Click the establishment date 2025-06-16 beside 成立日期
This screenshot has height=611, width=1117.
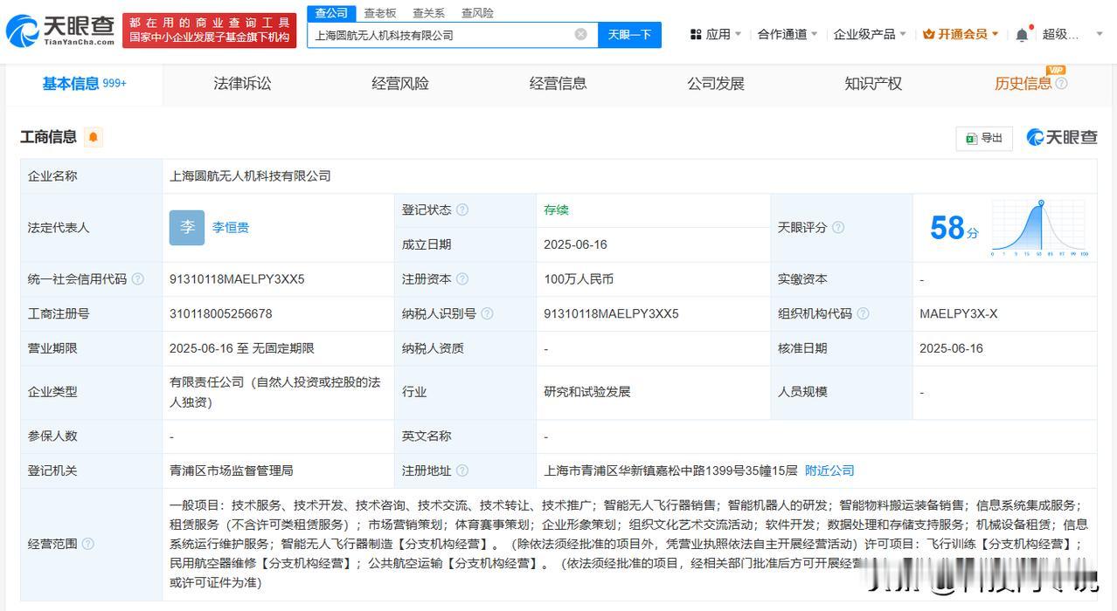tap(575, 244)
